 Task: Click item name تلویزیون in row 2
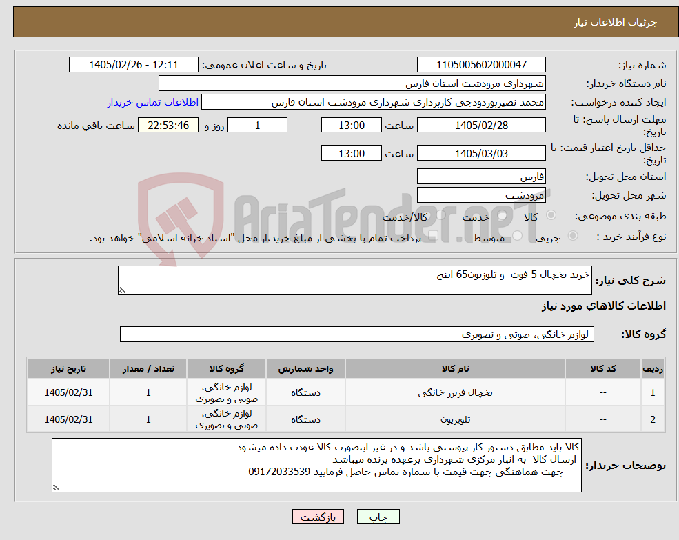click(x=455, y=419)
